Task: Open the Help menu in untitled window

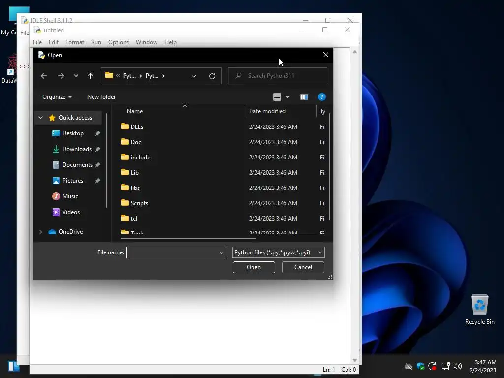Action: [170, 42]
